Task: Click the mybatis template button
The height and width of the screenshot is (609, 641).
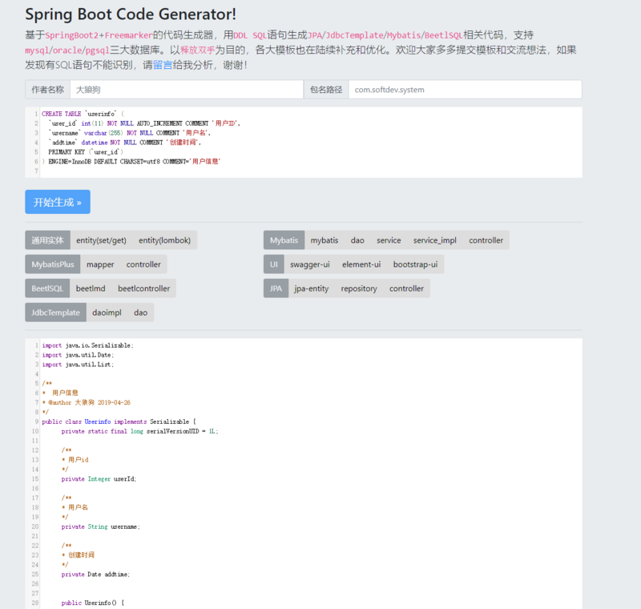Action: (x=325, y=240)
